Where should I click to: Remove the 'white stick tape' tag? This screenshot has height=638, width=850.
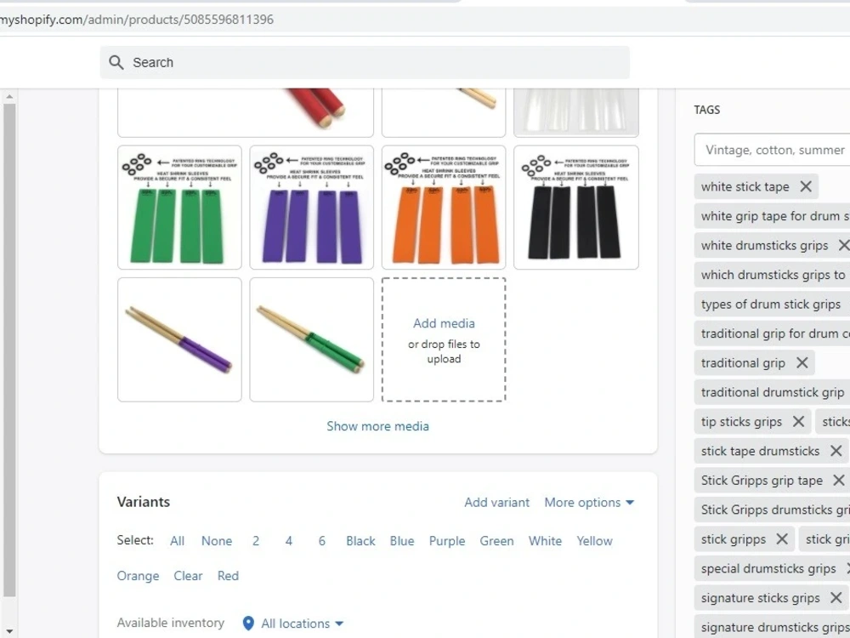pyautogui.click(x=806, y=186)
